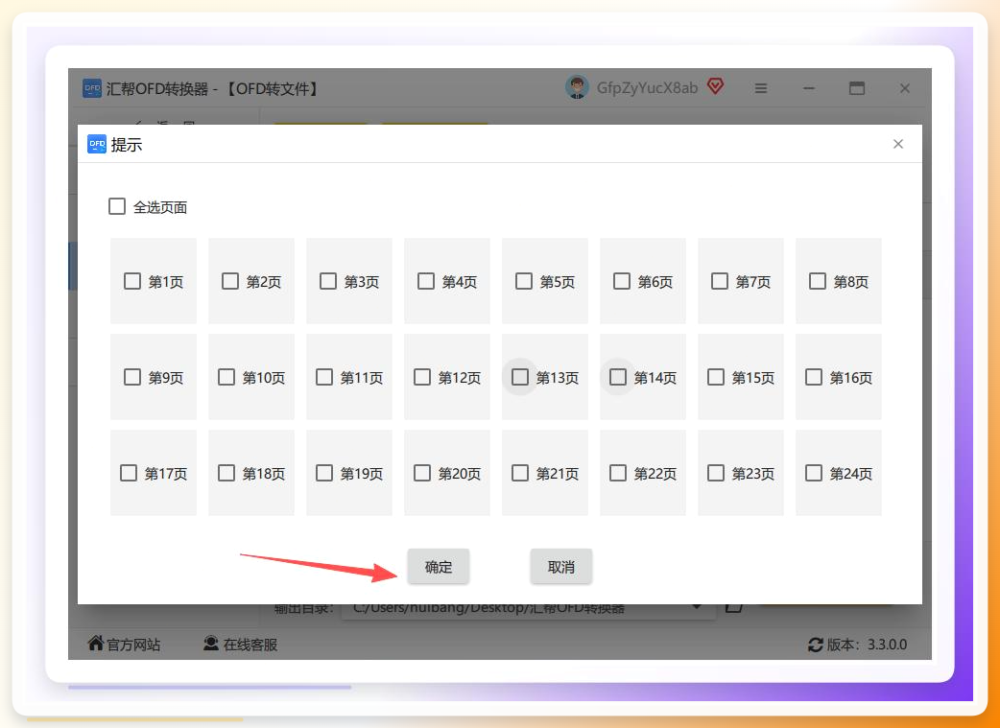The height and width of the screenshot is (728, 1000).
Task: Check the 第1页 checkbox
Action: (x=132, y=281)
